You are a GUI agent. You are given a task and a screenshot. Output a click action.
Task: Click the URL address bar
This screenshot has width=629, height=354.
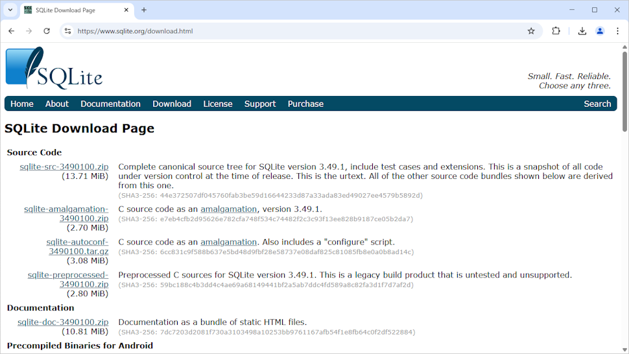coord(292,31)
